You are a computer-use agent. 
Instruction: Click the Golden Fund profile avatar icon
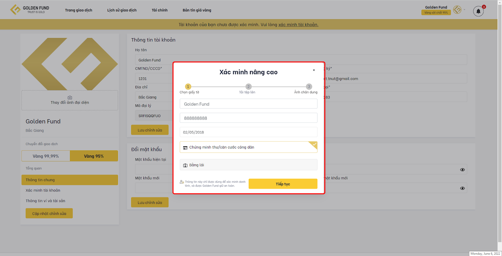click(x=457, y=10)
